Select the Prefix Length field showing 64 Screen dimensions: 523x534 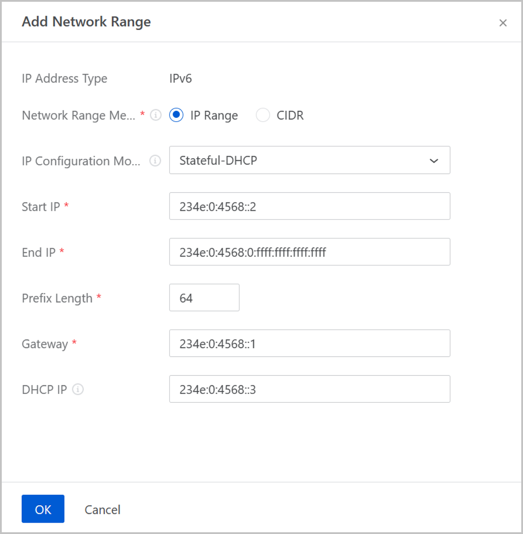(x=204, y=298)
